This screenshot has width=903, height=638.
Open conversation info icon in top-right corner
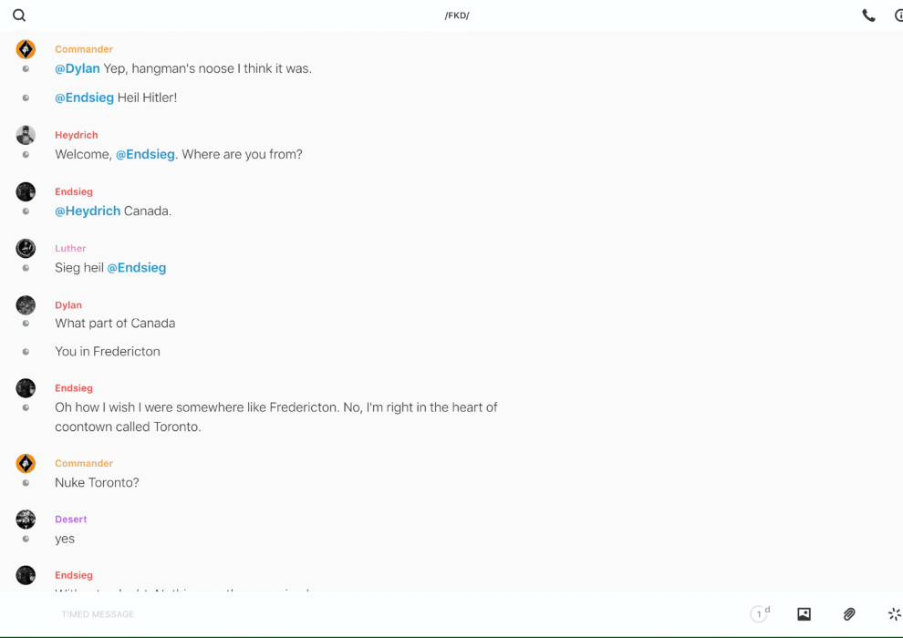pyautogui.click(x=898, y=15)
